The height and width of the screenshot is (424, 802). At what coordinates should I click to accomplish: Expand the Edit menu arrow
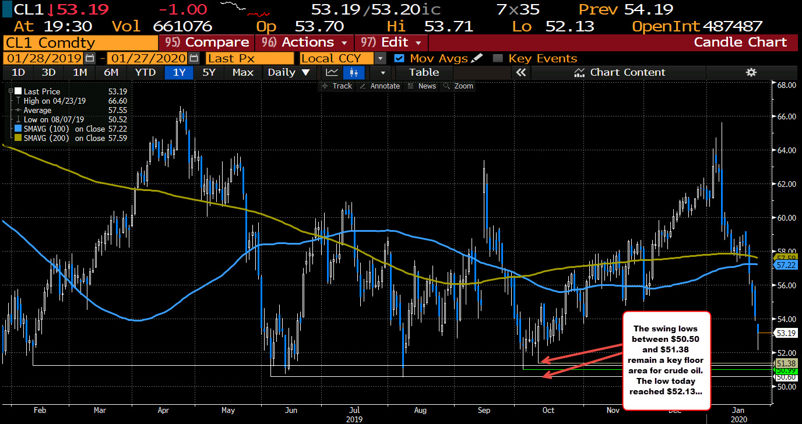click(x=418, y=43)
